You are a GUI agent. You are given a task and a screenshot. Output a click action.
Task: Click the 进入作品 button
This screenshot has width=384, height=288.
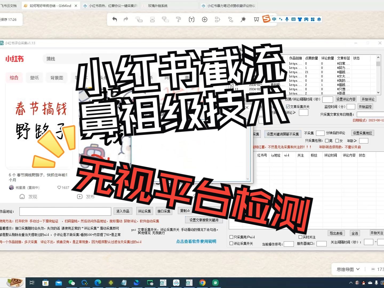tap(123, 211)
